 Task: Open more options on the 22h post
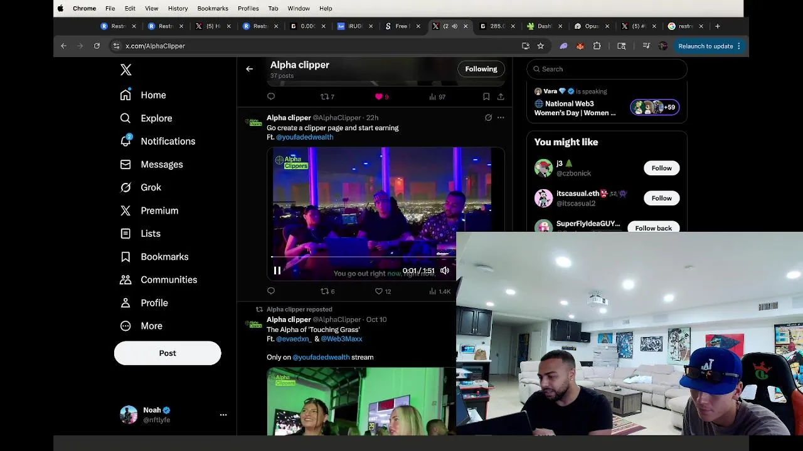(501, 118)
